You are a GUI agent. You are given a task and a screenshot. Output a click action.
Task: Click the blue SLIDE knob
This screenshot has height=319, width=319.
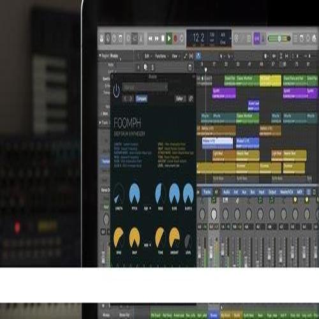coord(174,194)
